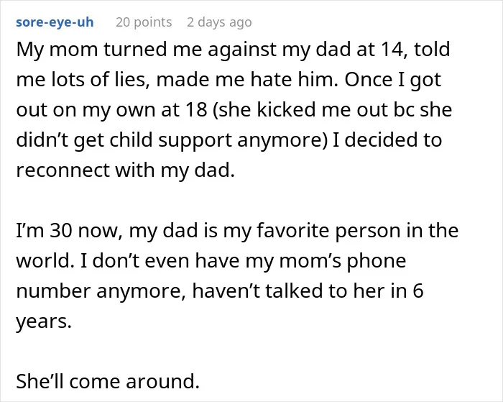Click the phrase "reconnect with my dad."

tap(126, 170)
